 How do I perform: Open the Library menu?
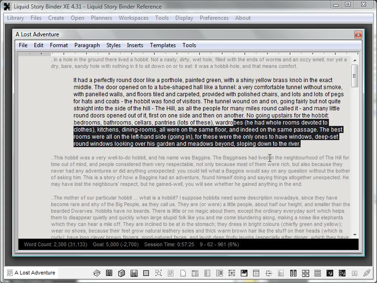click(16, 18)
